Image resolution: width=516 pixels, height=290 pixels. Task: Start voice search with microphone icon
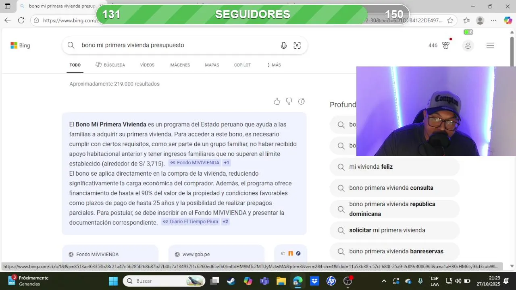[284, 46]
